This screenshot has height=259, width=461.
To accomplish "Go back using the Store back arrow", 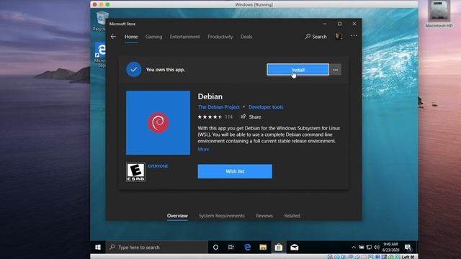I will pyautogui.click(x=113, y=37).
